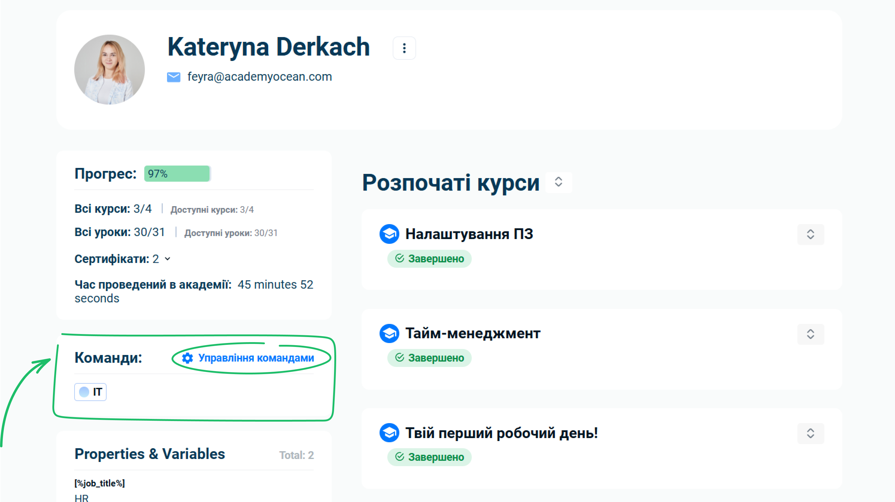Click the 97% progress bar
This screenshot has height=502, width=895.
tap(177, 174)
